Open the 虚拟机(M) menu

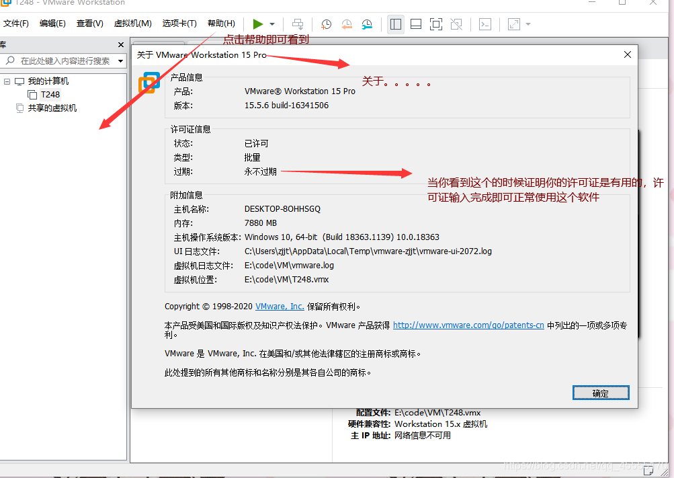[132, 24]
